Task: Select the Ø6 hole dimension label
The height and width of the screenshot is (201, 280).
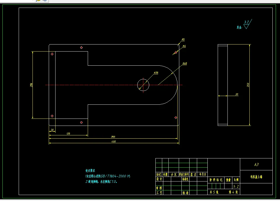Action: coord(184,46)
